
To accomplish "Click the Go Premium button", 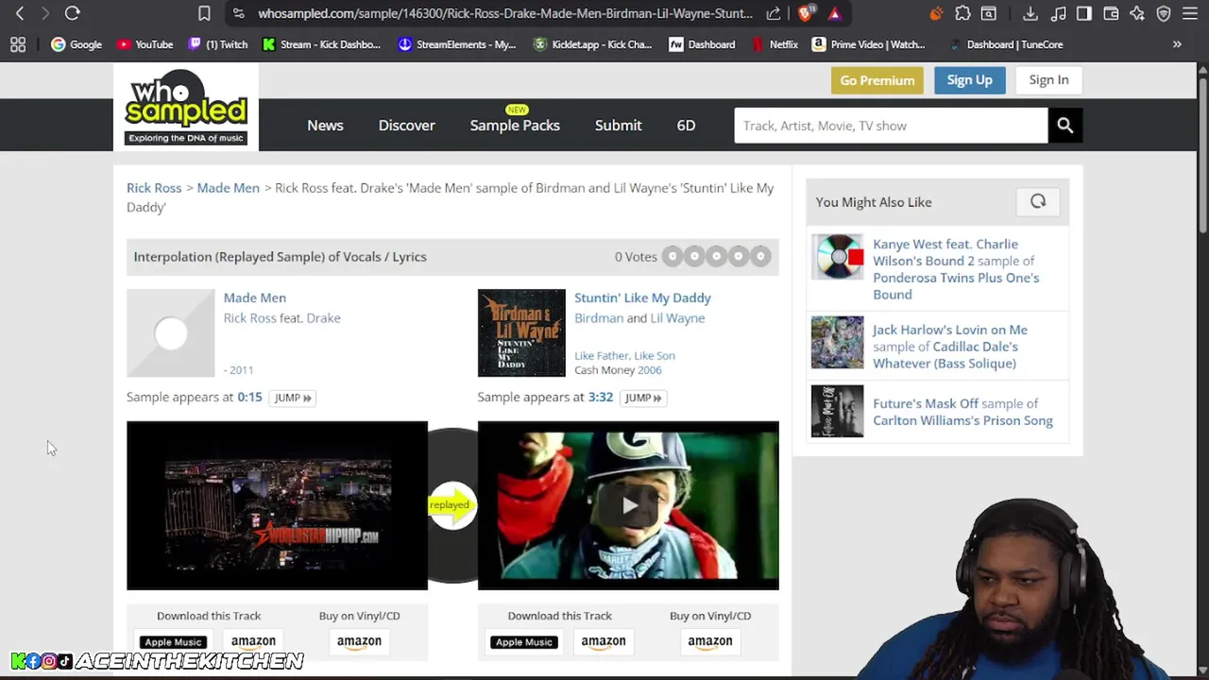I will 877,80.
